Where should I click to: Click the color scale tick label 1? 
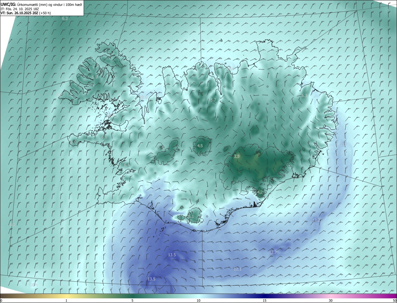(x=66, y=301)
